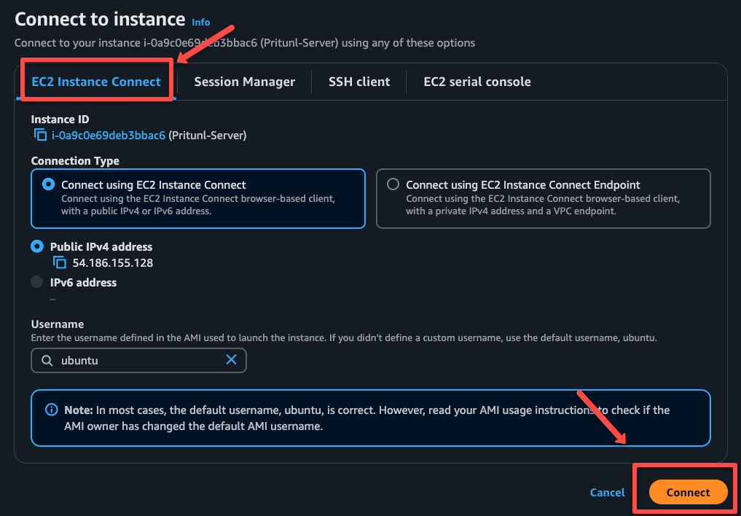This screenshot has width=741, height=516.
Task: Click the search magnifier in the username field
Action: (45, 360)
